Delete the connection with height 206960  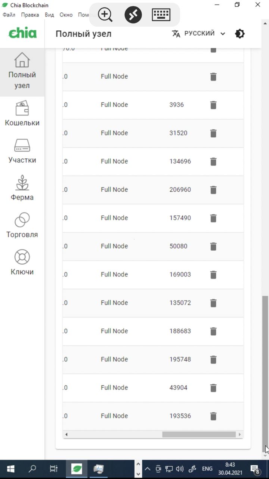point(213,190)
